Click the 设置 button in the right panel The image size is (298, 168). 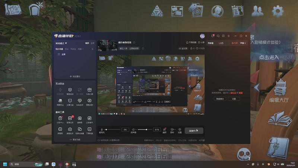[x=234, y=99]
